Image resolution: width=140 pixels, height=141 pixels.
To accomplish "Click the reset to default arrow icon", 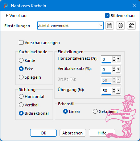I will [131, 26].
